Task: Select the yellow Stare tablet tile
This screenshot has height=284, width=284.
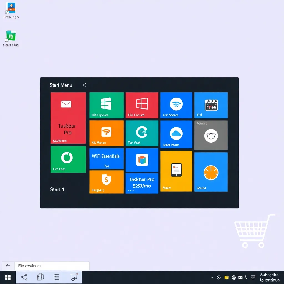Action: [176, 171]
